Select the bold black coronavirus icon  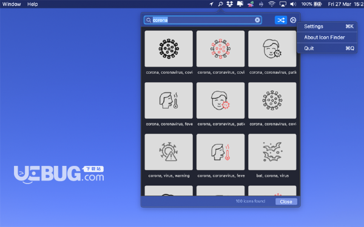(169, 48)
